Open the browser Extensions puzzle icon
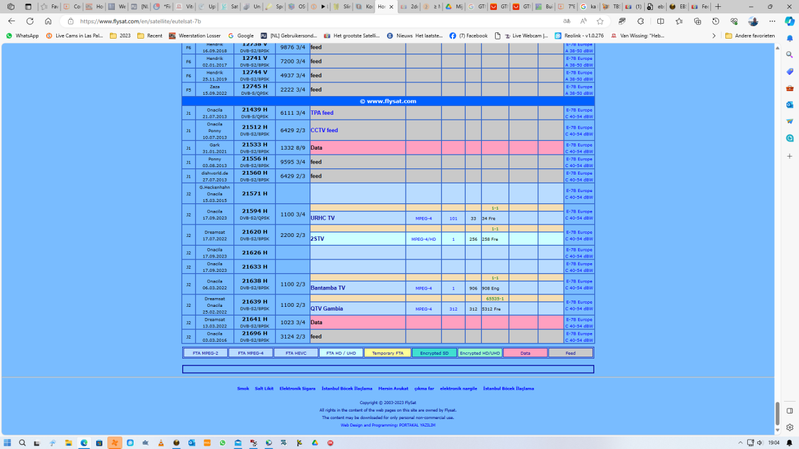This screenshot has height=449, width=799. click(640, 21)
